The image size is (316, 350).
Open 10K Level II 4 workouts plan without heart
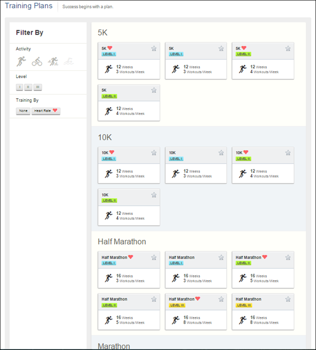(129, 207)
